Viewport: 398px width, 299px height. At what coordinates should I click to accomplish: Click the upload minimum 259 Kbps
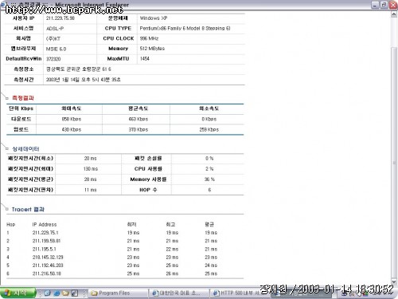pos(209,129)
